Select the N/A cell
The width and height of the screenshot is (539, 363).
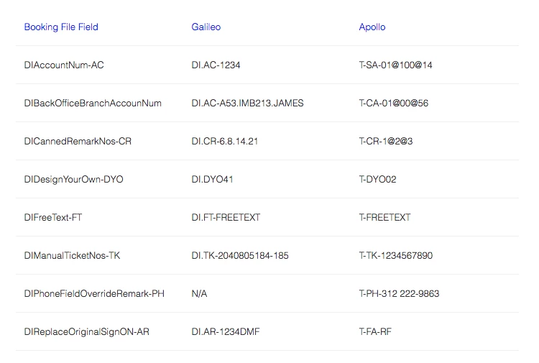(x=199, y=294)
